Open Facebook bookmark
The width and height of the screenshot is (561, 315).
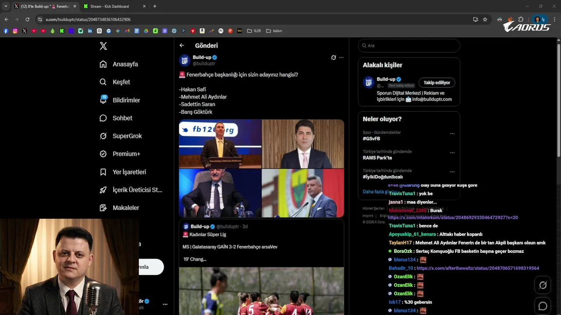click(6, 31)
